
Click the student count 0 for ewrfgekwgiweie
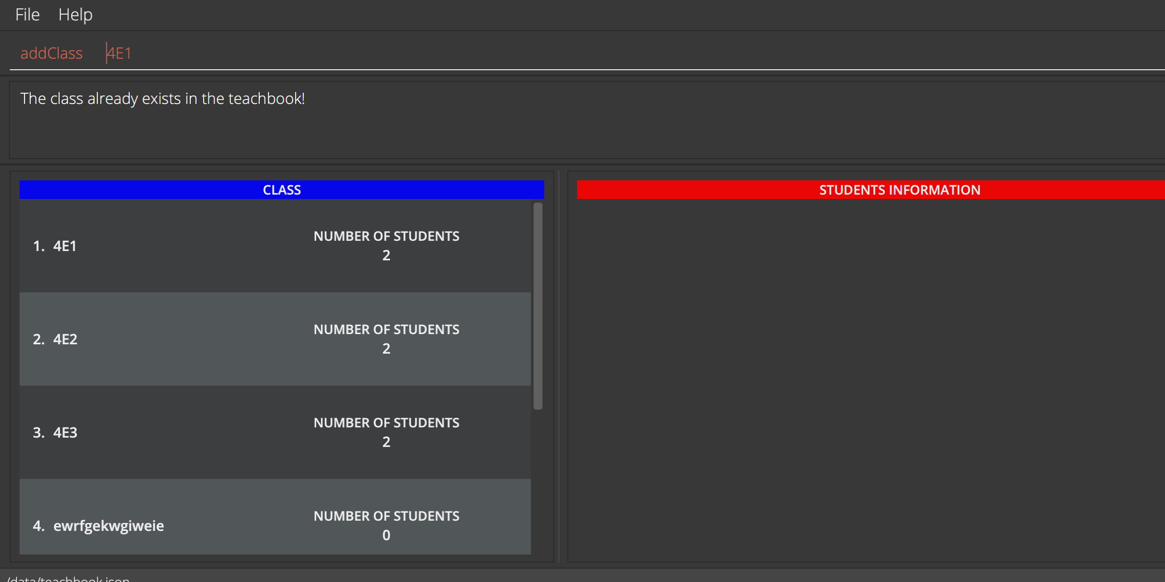click(x=386, y=535)
